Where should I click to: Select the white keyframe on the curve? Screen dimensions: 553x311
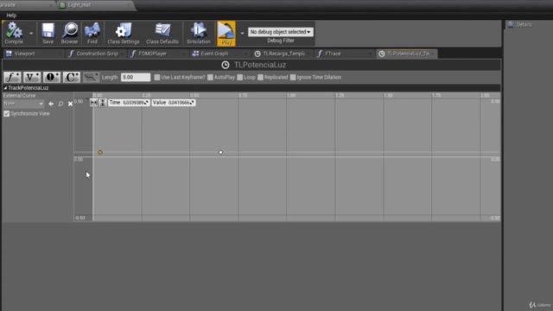221,152
